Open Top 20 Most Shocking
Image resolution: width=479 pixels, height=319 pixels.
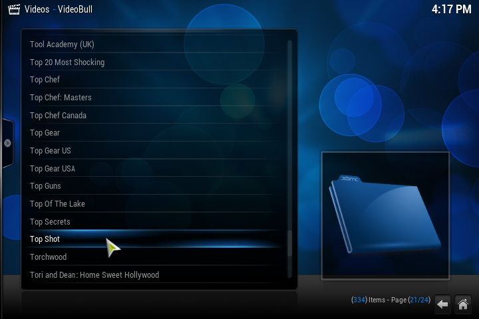point(154,62)
